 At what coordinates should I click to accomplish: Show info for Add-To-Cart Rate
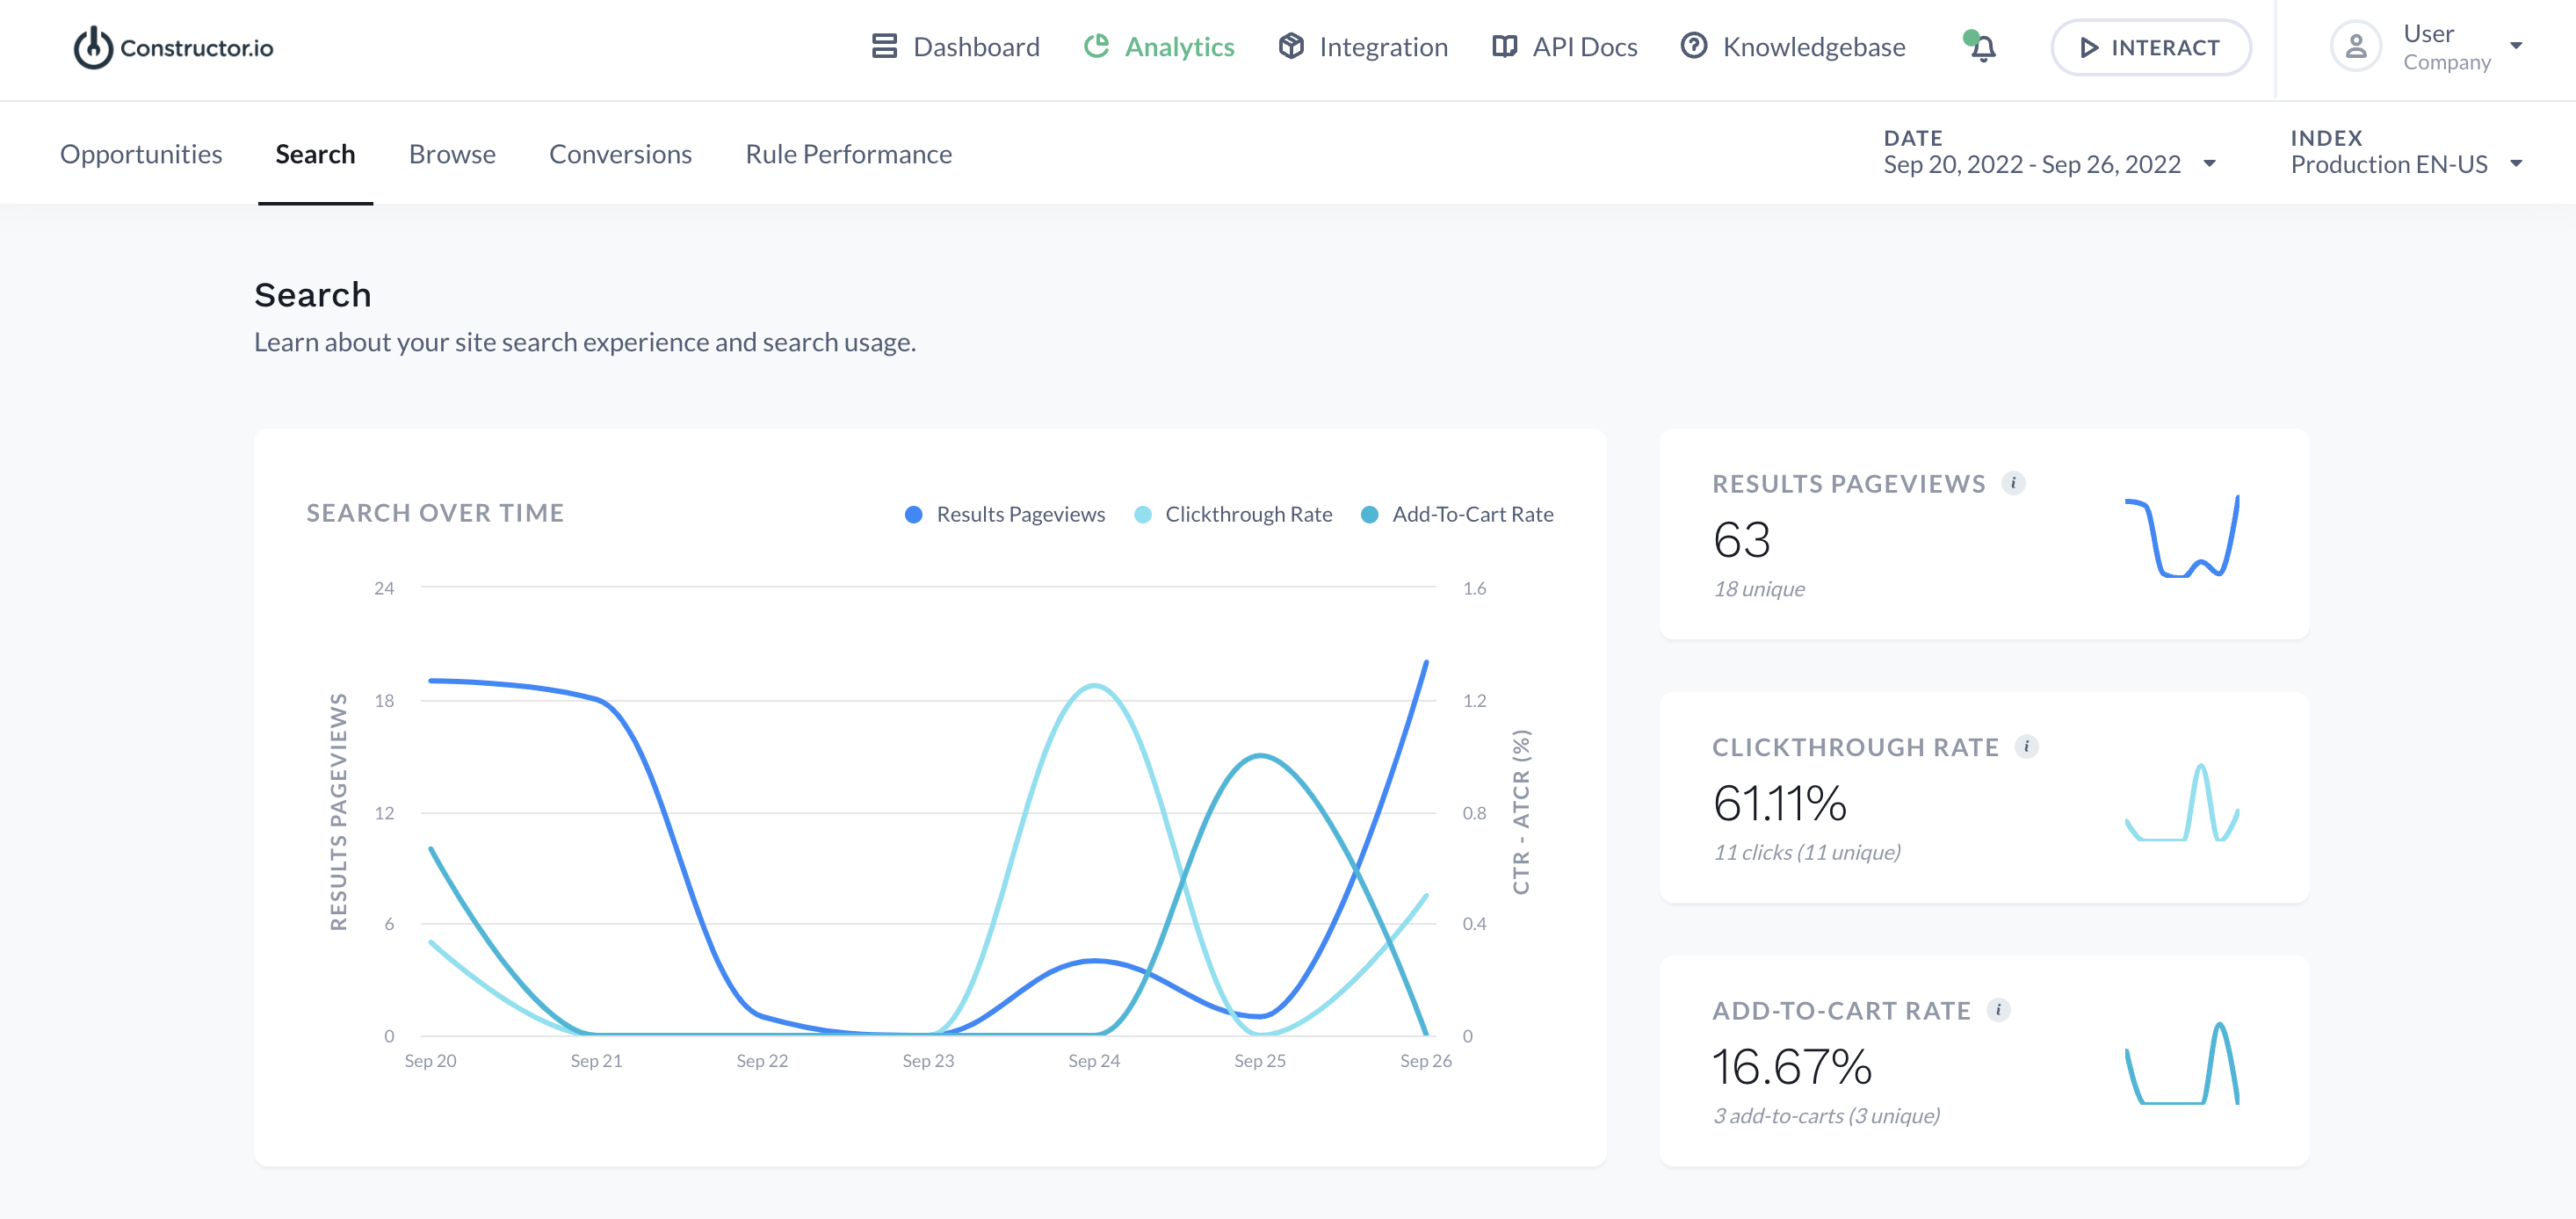pyautogui.click(x=1998, y=1010)
